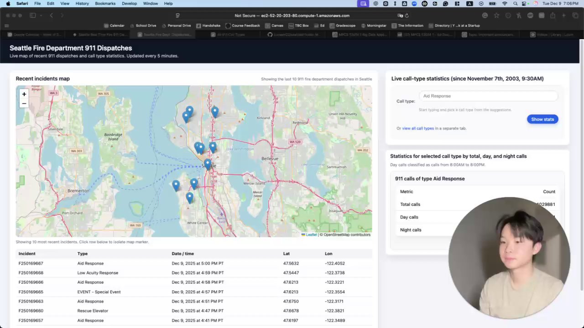Show the tab overview
Image resolution: width=584 pixels, height=328 pixels.
click(574, 15)
